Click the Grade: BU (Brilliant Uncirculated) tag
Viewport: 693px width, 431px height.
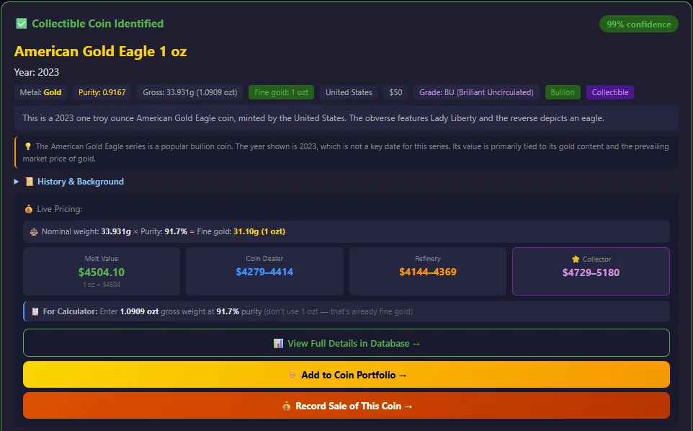coord(476,92)
